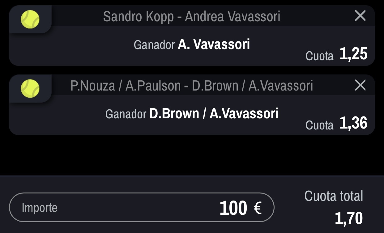Viewport: 384px width, 233px height.
Task: Tap tennis ball icon of Kopp - Vavassori match
Action: pyautogui.click(x=30, y=19)
